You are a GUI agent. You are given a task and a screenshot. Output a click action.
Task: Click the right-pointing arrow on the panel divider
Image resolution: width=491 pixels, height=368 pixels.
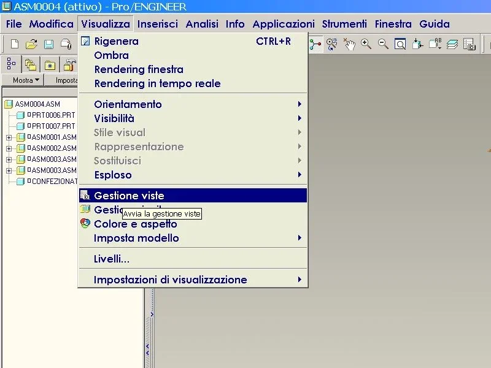pyautogui.click(x=152, y=314)
